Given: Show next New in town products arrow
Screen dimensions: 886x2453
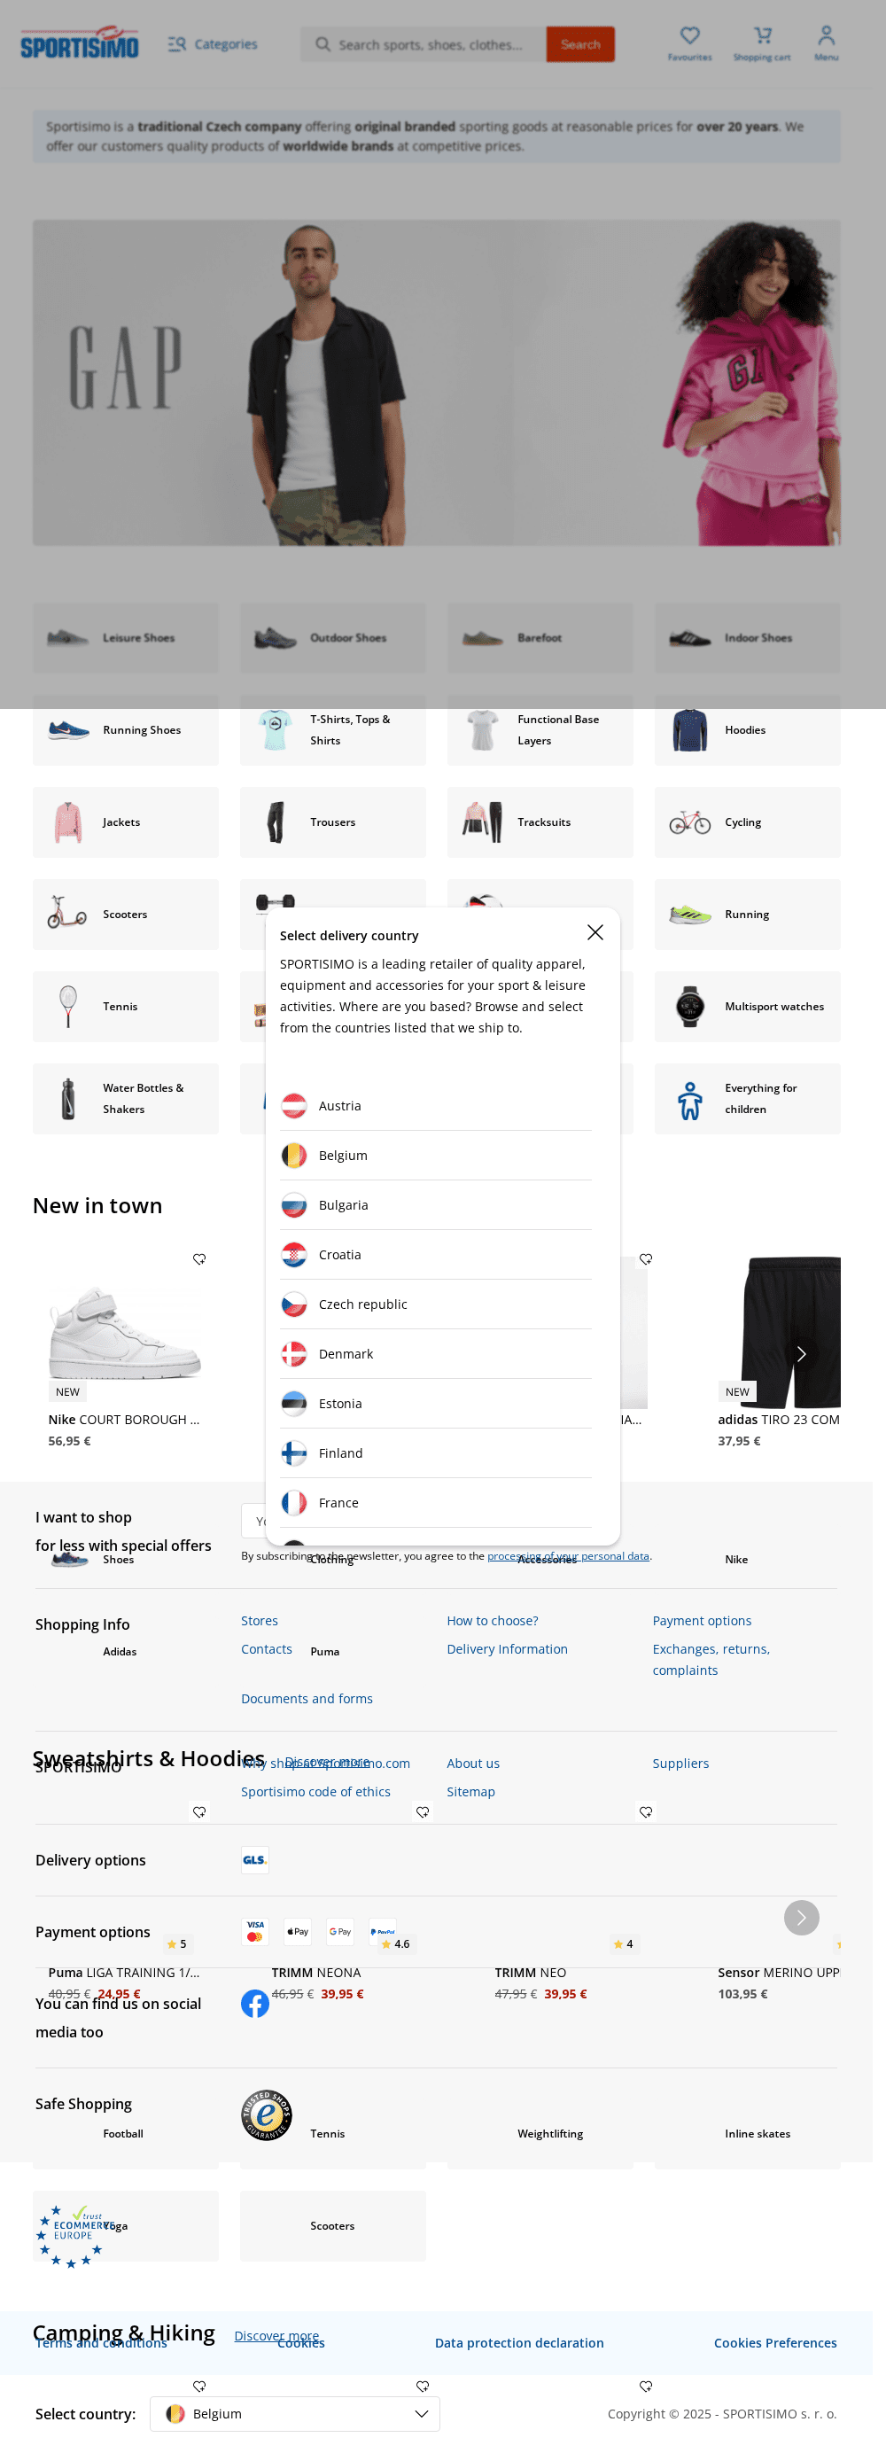Looking at the screenshot, I should click(x=801, y=1353).
